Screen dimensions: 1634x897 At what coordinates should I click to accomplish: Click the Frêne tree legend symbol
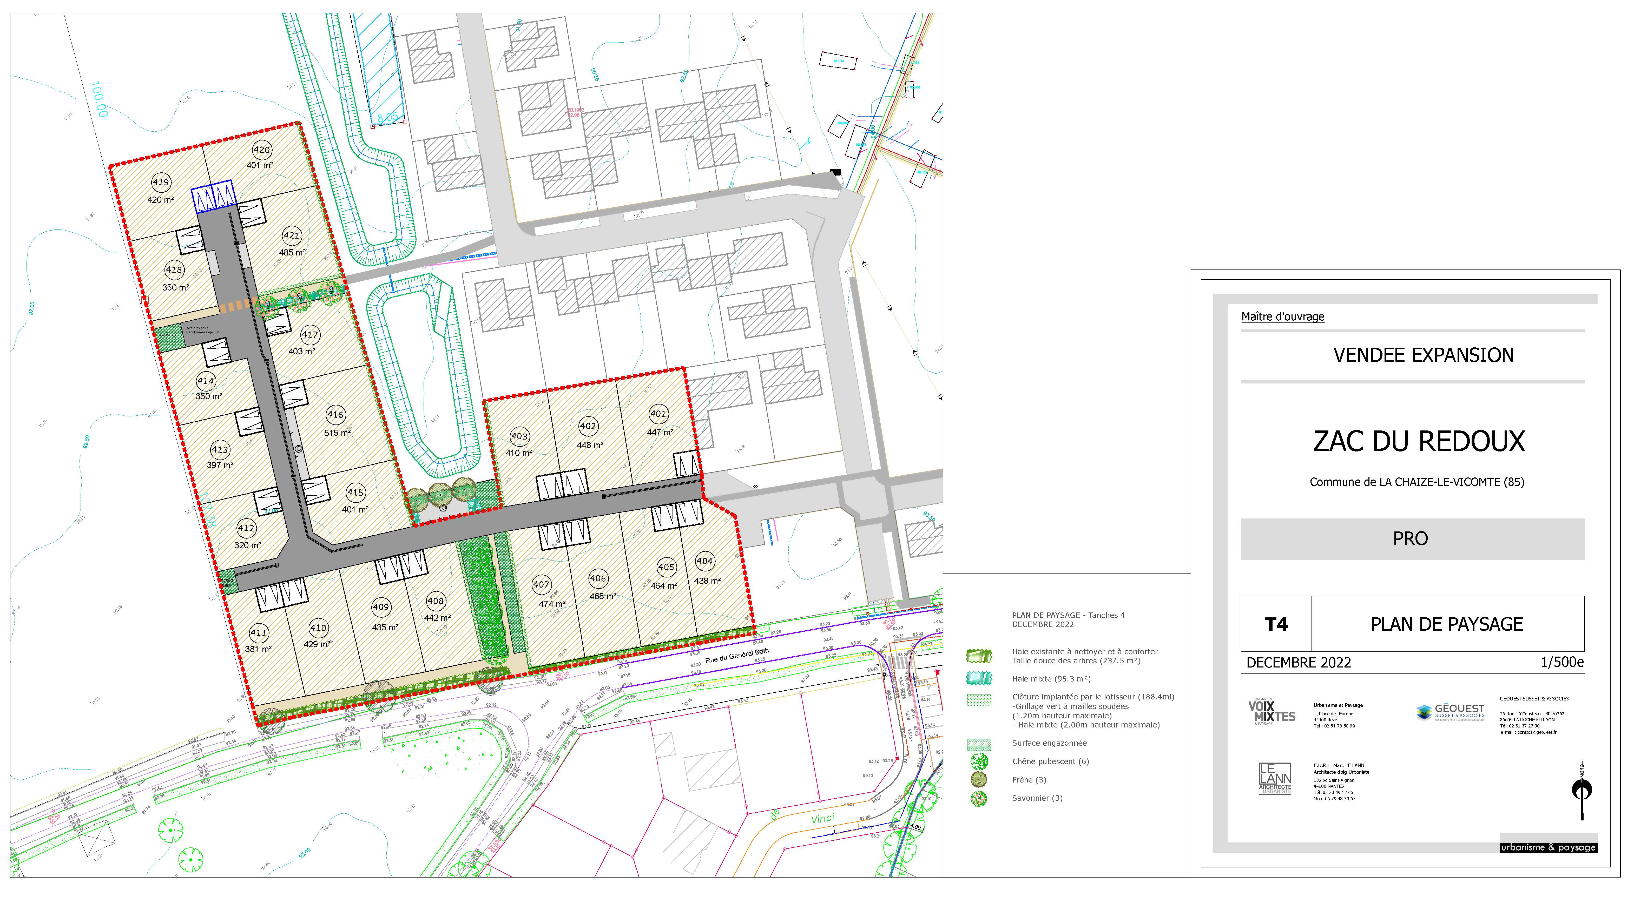[x=979, y=780]
